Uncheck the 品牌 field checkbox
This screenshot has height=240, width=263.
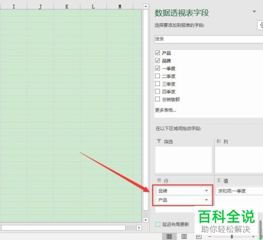pos(157,60)
